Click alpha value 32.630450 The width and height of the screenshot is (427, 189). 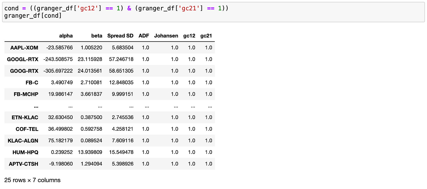60,117
